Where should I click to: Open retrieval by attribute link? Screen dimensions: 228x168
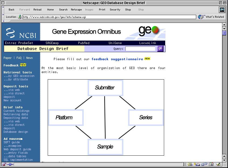[16, 79]
